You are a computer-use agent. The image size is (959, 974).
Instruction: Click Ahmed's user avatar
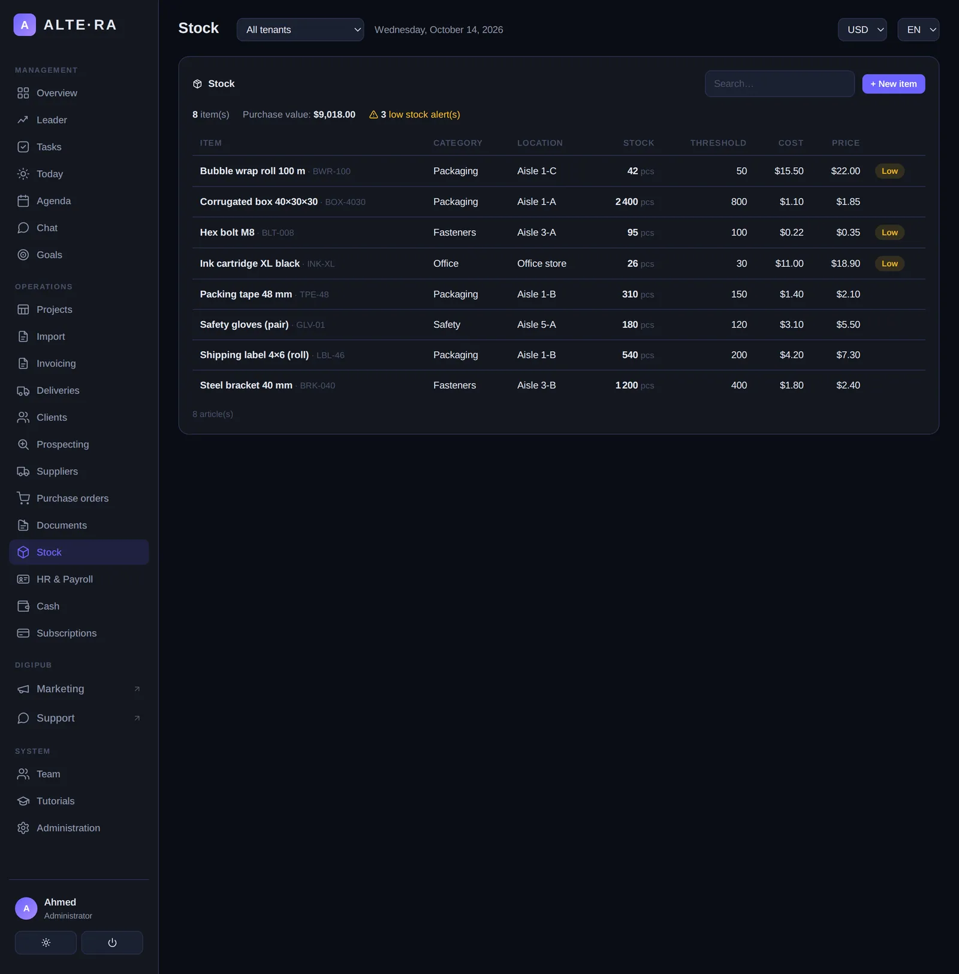tap(26, 909)
